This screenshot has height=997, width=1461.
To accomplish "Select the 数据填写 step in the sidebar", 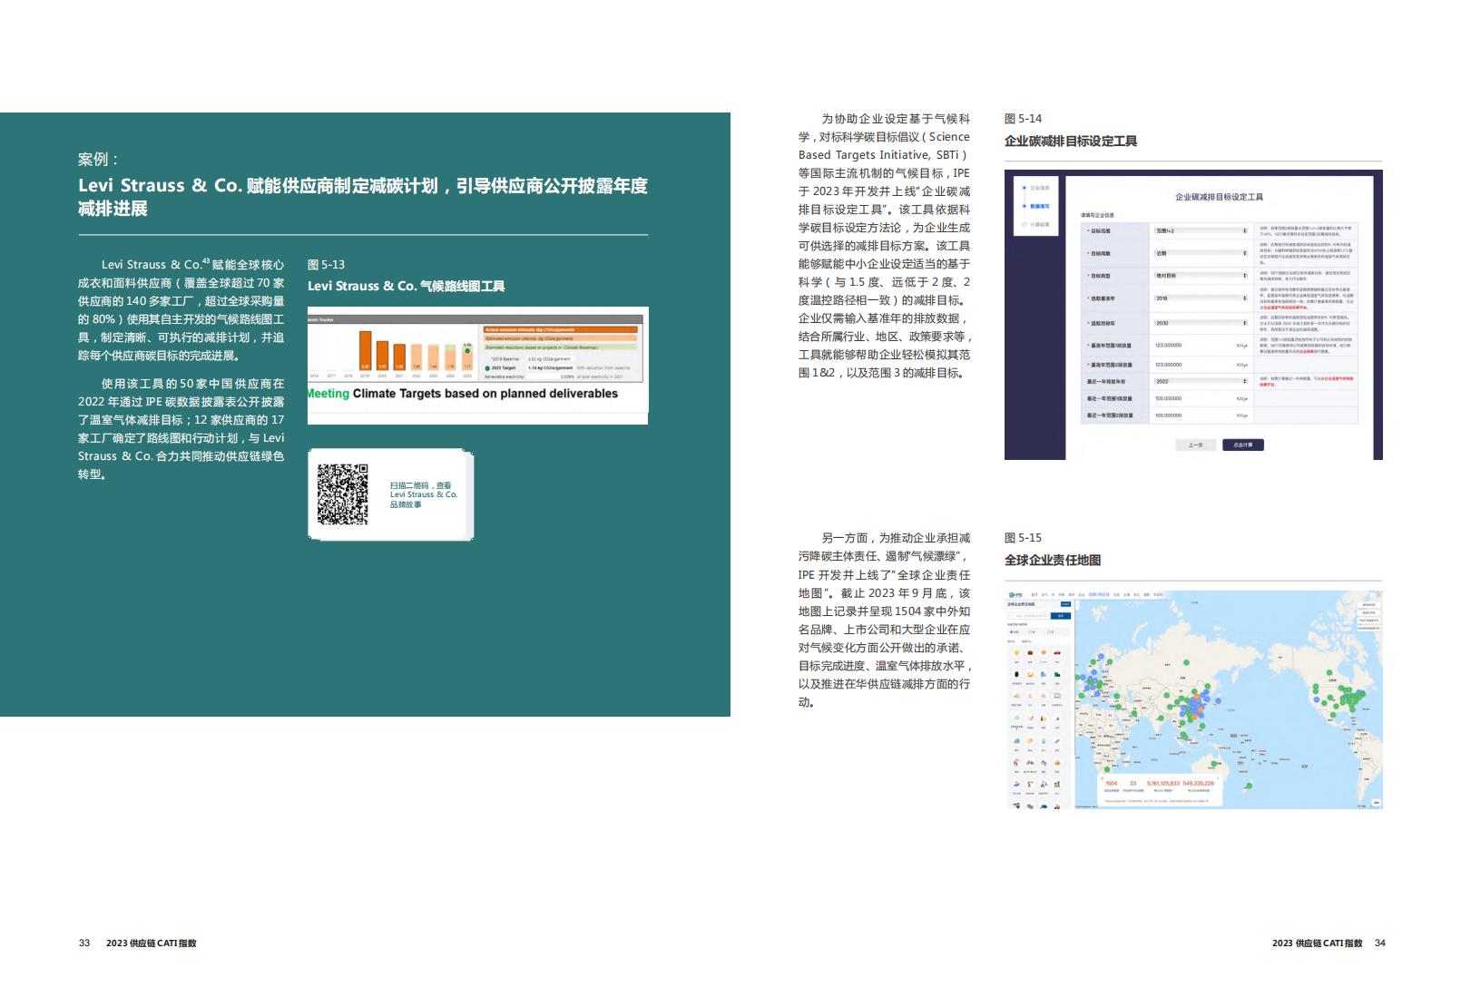I will 1035,206.
